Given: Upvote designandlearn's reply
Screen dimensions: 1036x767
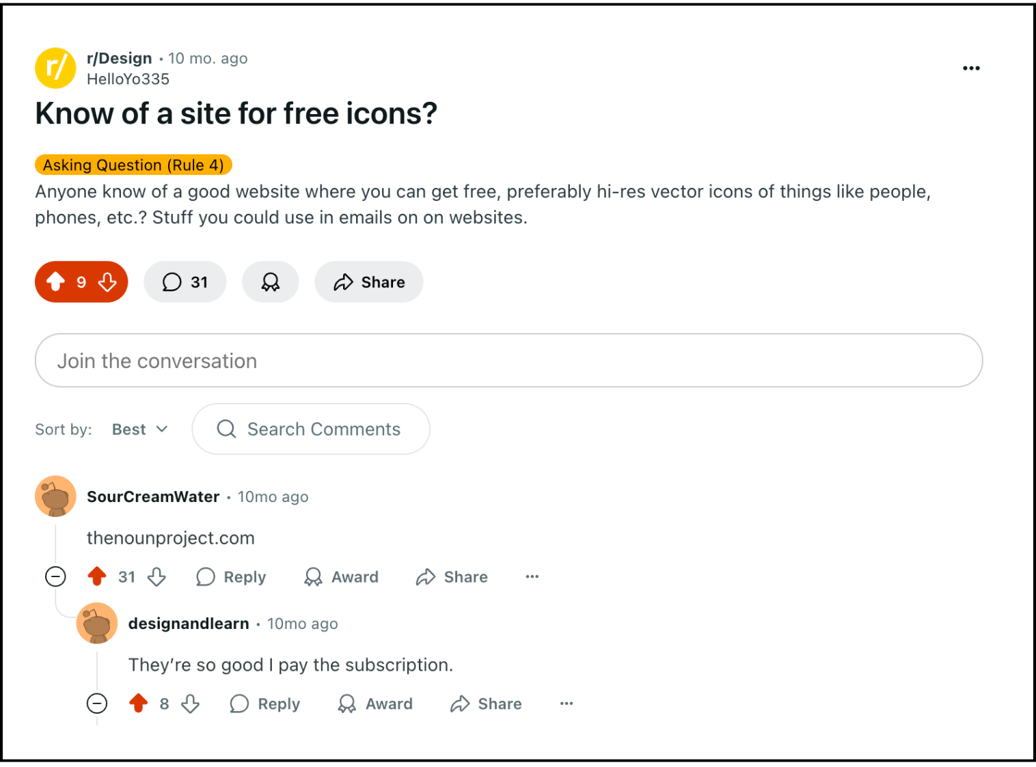Looking at the screenshot, I should (x=139, y=703).
